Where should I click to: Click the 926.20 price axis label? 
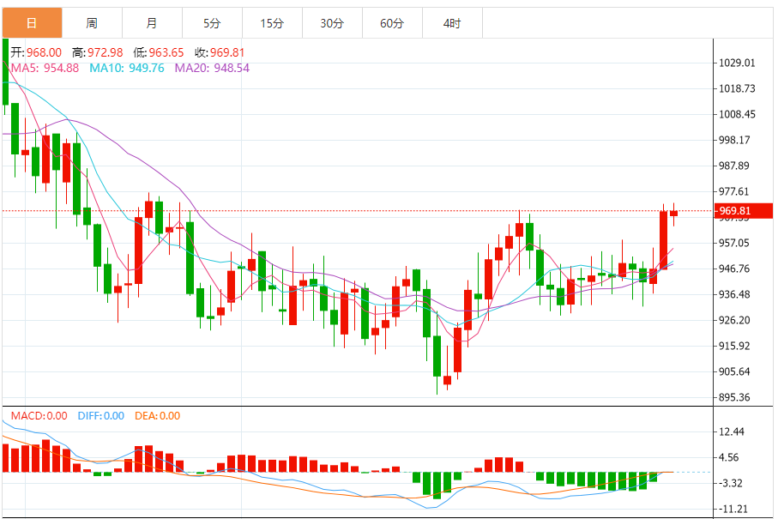click(734, 321)
